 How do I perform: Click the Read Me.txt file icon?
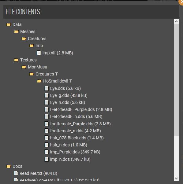tap(16, 173)
